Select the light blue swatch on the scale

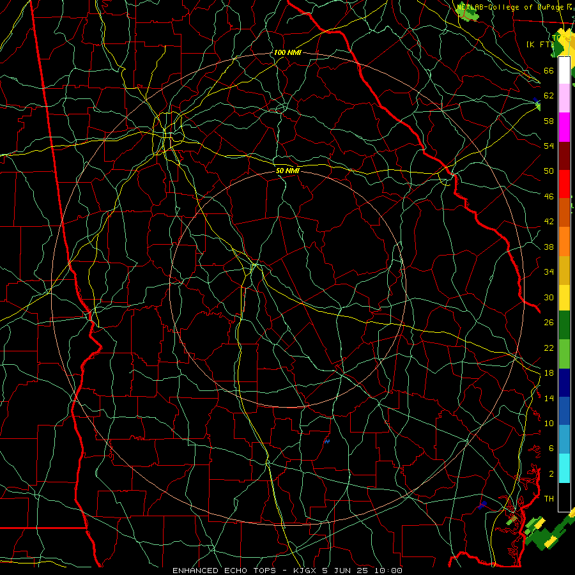[564, 440]
